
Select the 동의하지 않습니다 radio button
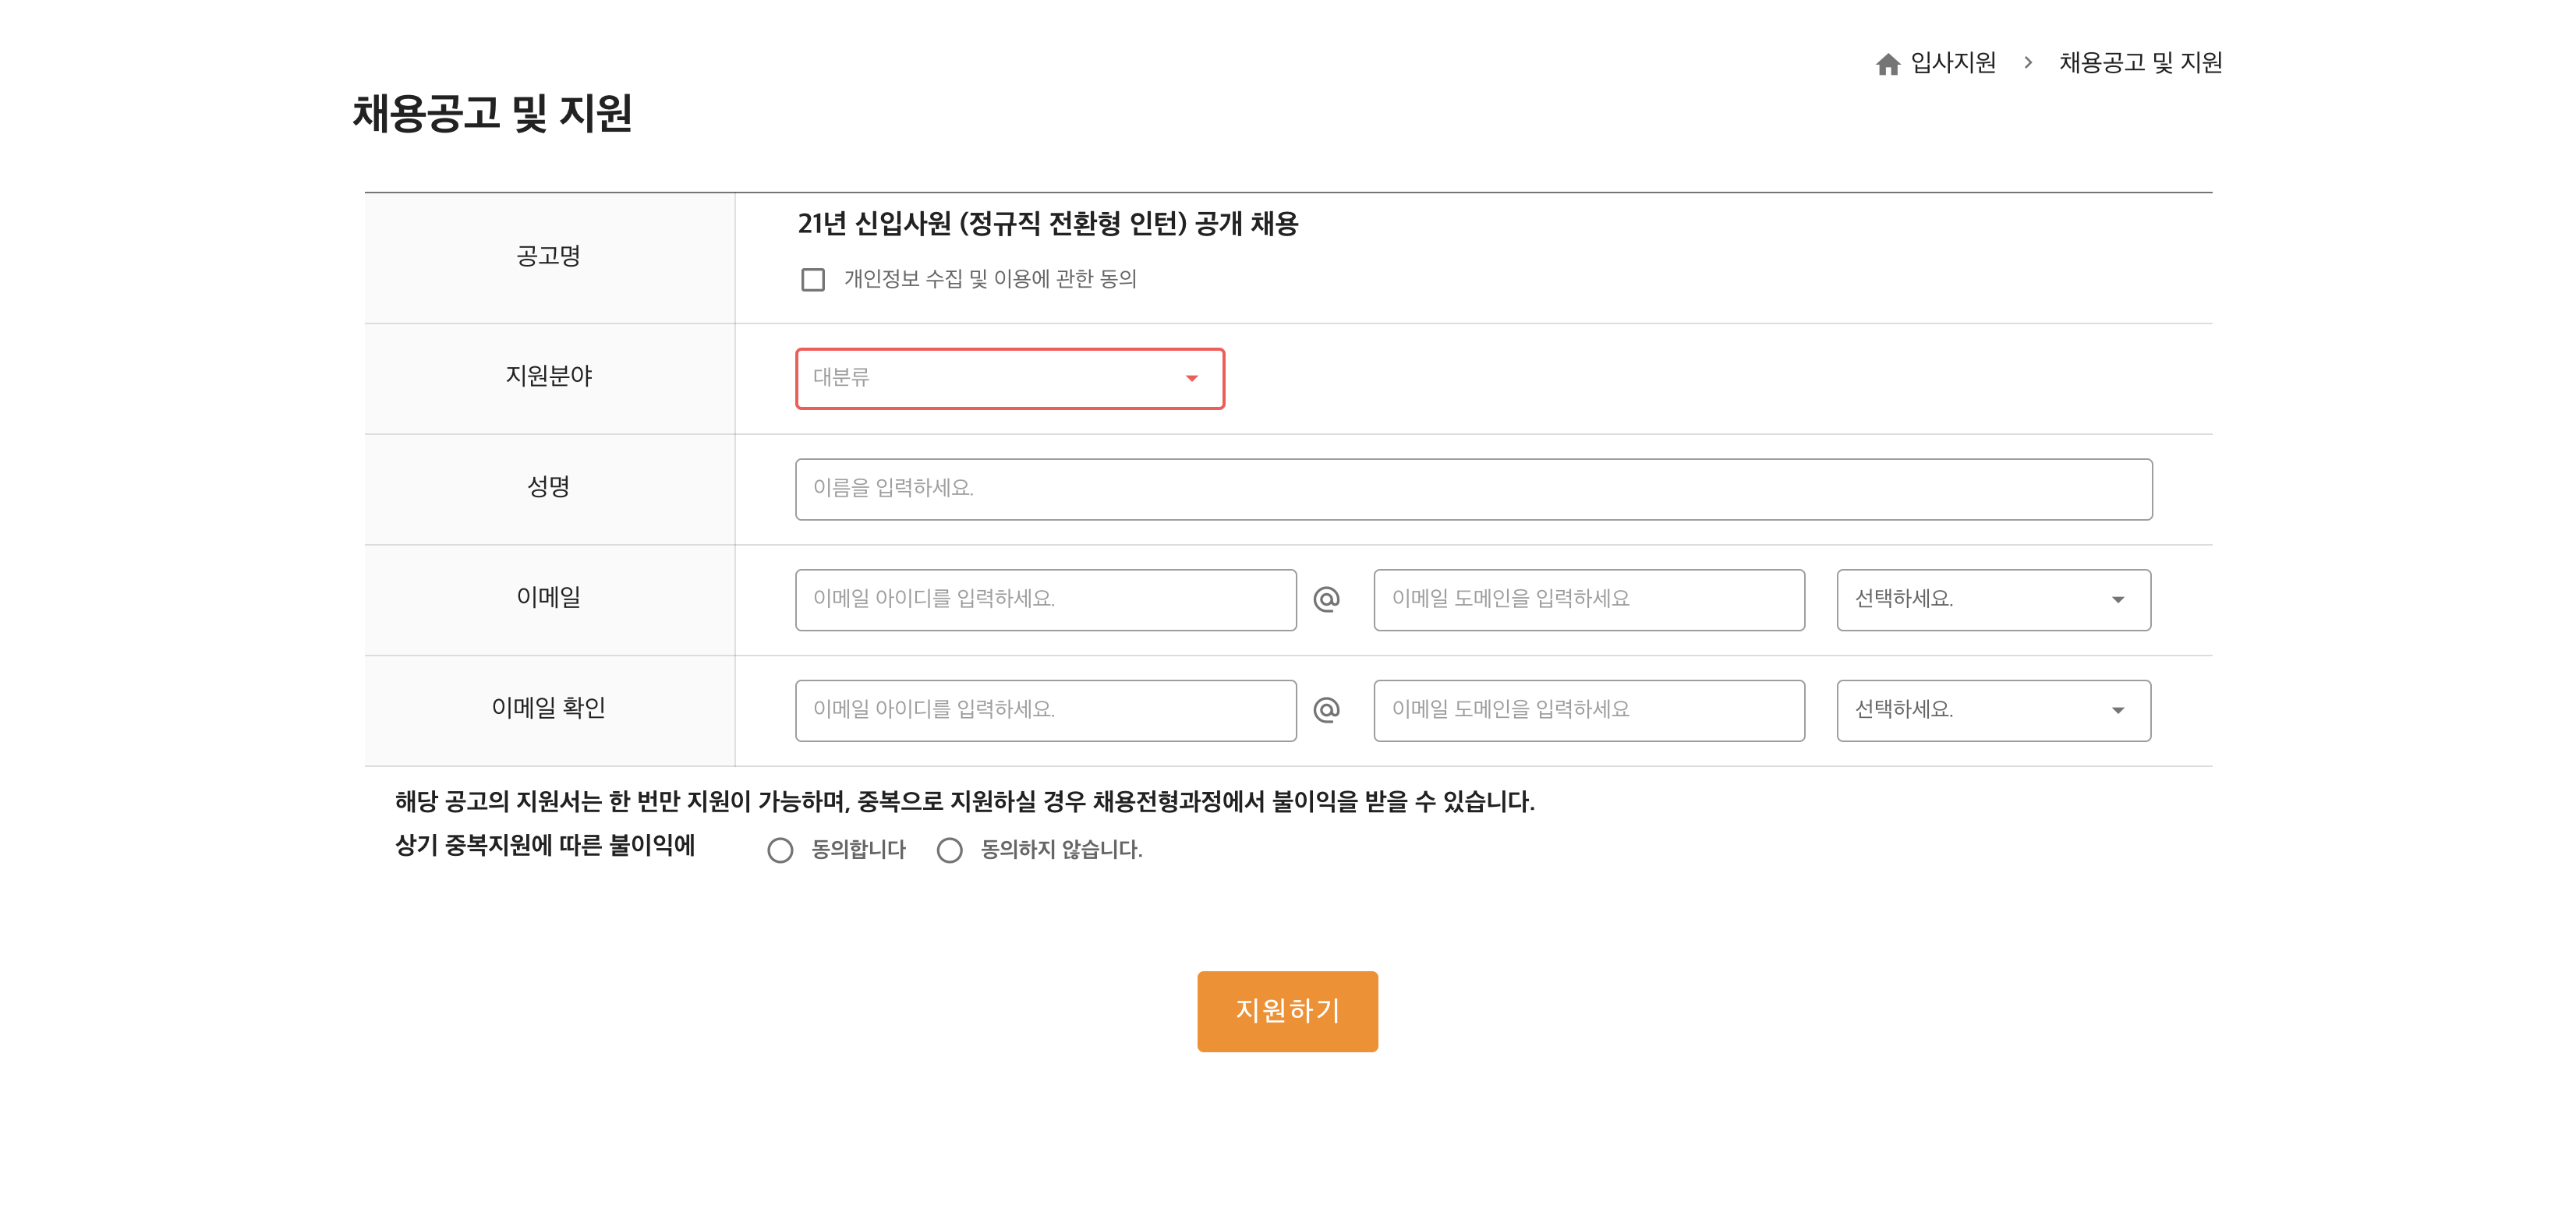click(949, 850)
